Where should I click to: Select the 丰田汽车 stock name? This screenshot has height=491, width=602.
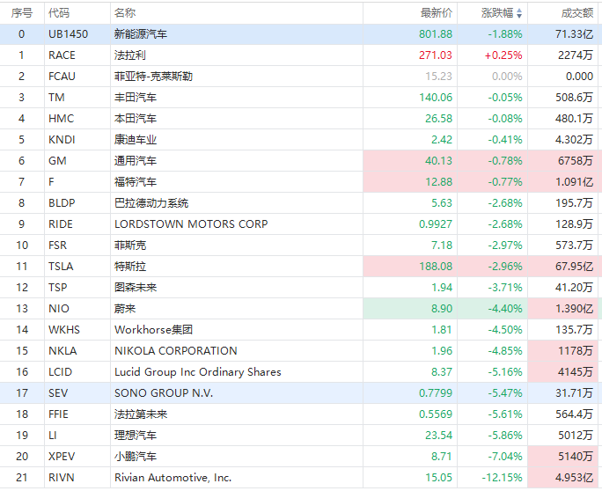pos(136,98)
